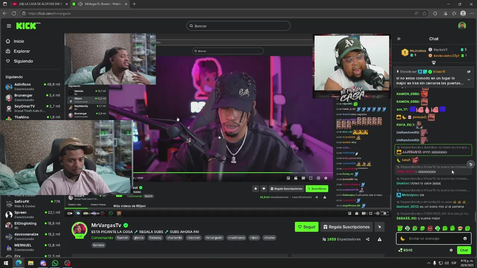This screenshot has width=477, height=268.
Task: Click username HnJoshua in gift leaderboard
Action: click(418, 51)
